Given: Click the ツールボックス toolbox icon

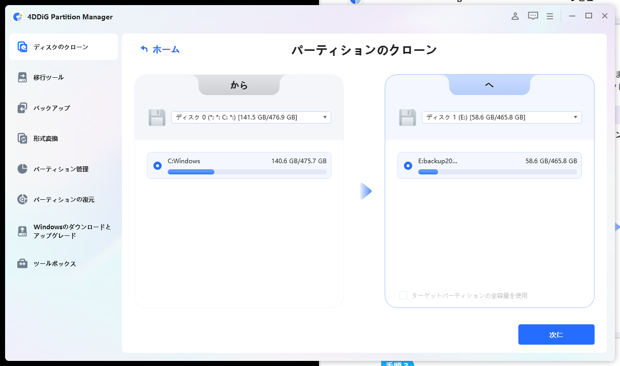Looking at the screenshot, I should pos(22,263).
